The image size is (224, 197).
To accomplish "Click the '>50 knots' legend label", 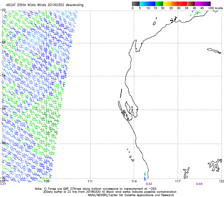I will [215, 8].
